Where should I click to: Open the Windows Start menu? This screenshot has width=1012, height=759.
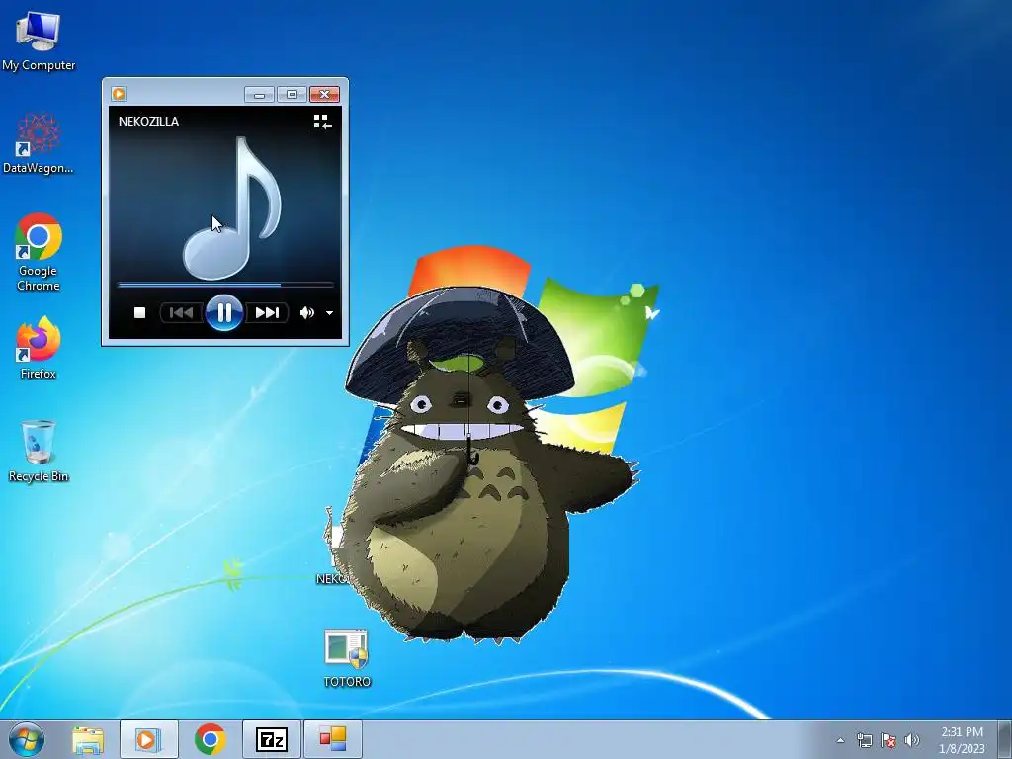tap(27, 739)
